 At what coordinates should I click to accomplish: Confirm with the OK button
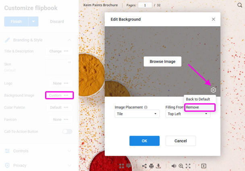point(144,141)
